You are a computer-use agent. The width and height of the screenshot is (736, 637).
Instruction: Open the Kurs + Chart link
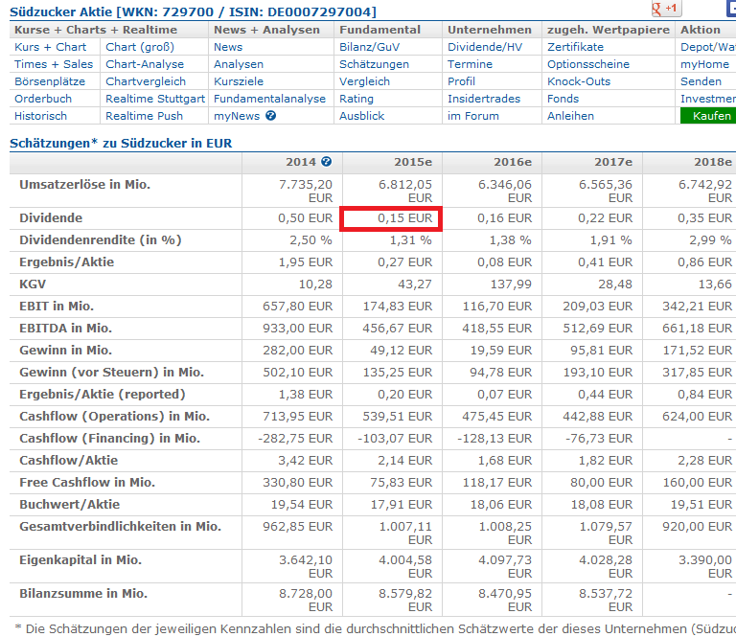pyautogui.click(x=50, y=47)
